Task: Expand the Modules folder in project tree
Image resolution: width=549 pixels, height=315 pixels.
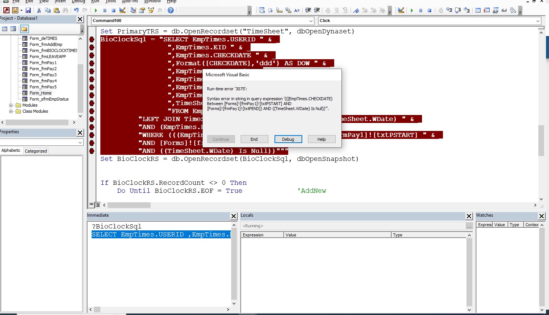Action: (x=11, y=105)
